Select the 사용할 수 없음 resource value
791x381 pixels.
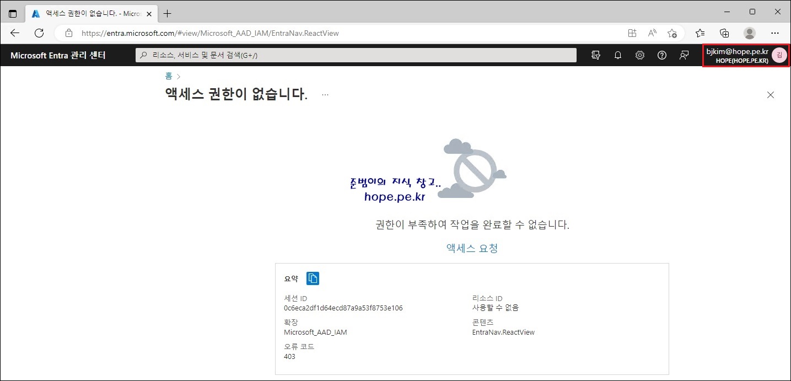496,308
